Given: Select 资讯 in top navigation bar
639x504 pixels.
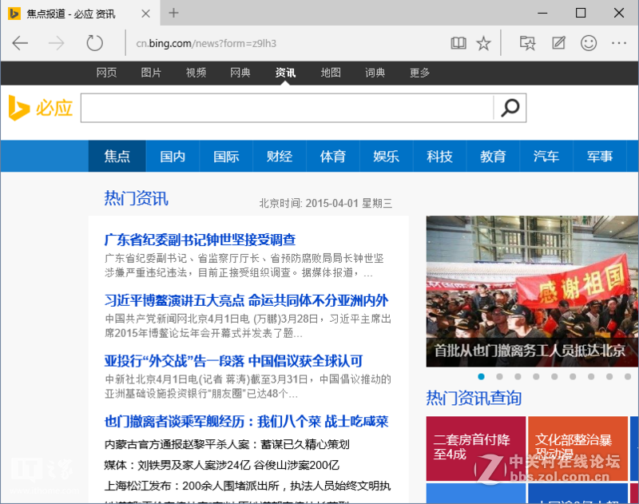Looking at the screenshot, I should 285,73.
